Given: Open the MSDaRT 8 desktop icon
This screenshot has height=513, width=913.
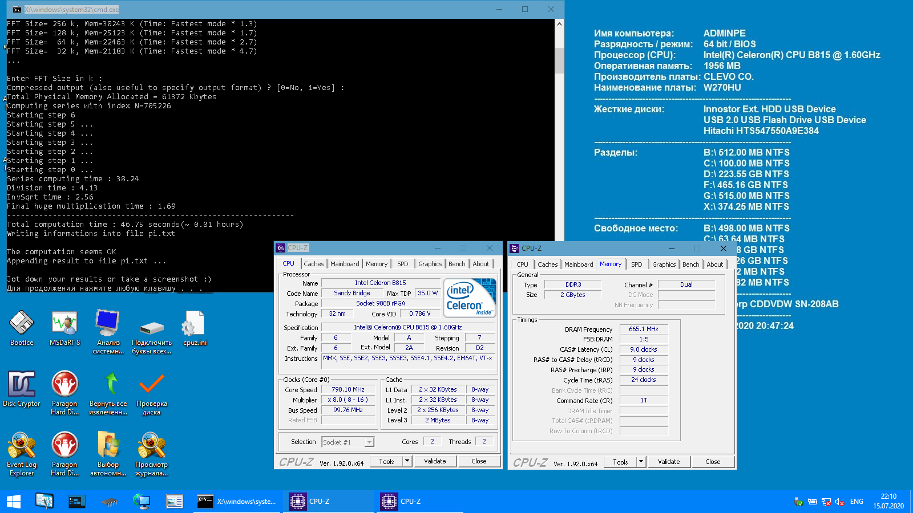Looking at the screenshot, I should click(x=65, y=328).
